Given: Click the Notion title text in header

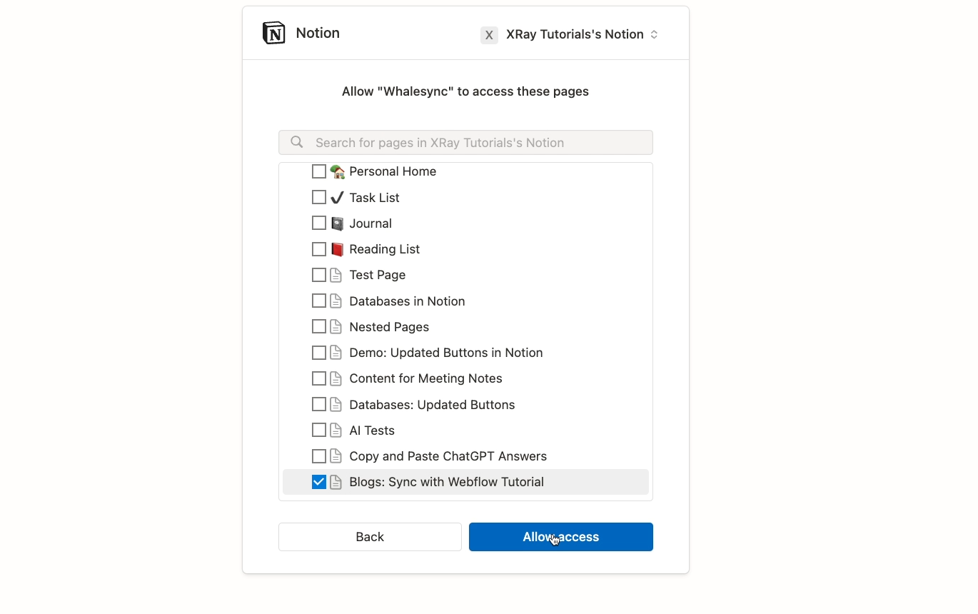Looking at the screenshot, I should (318, 33).
